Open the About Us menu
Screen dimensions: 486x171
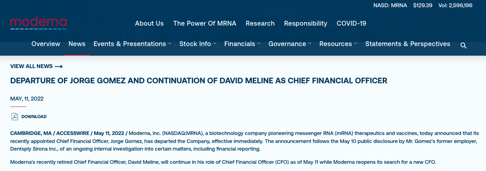coord(149,23)
